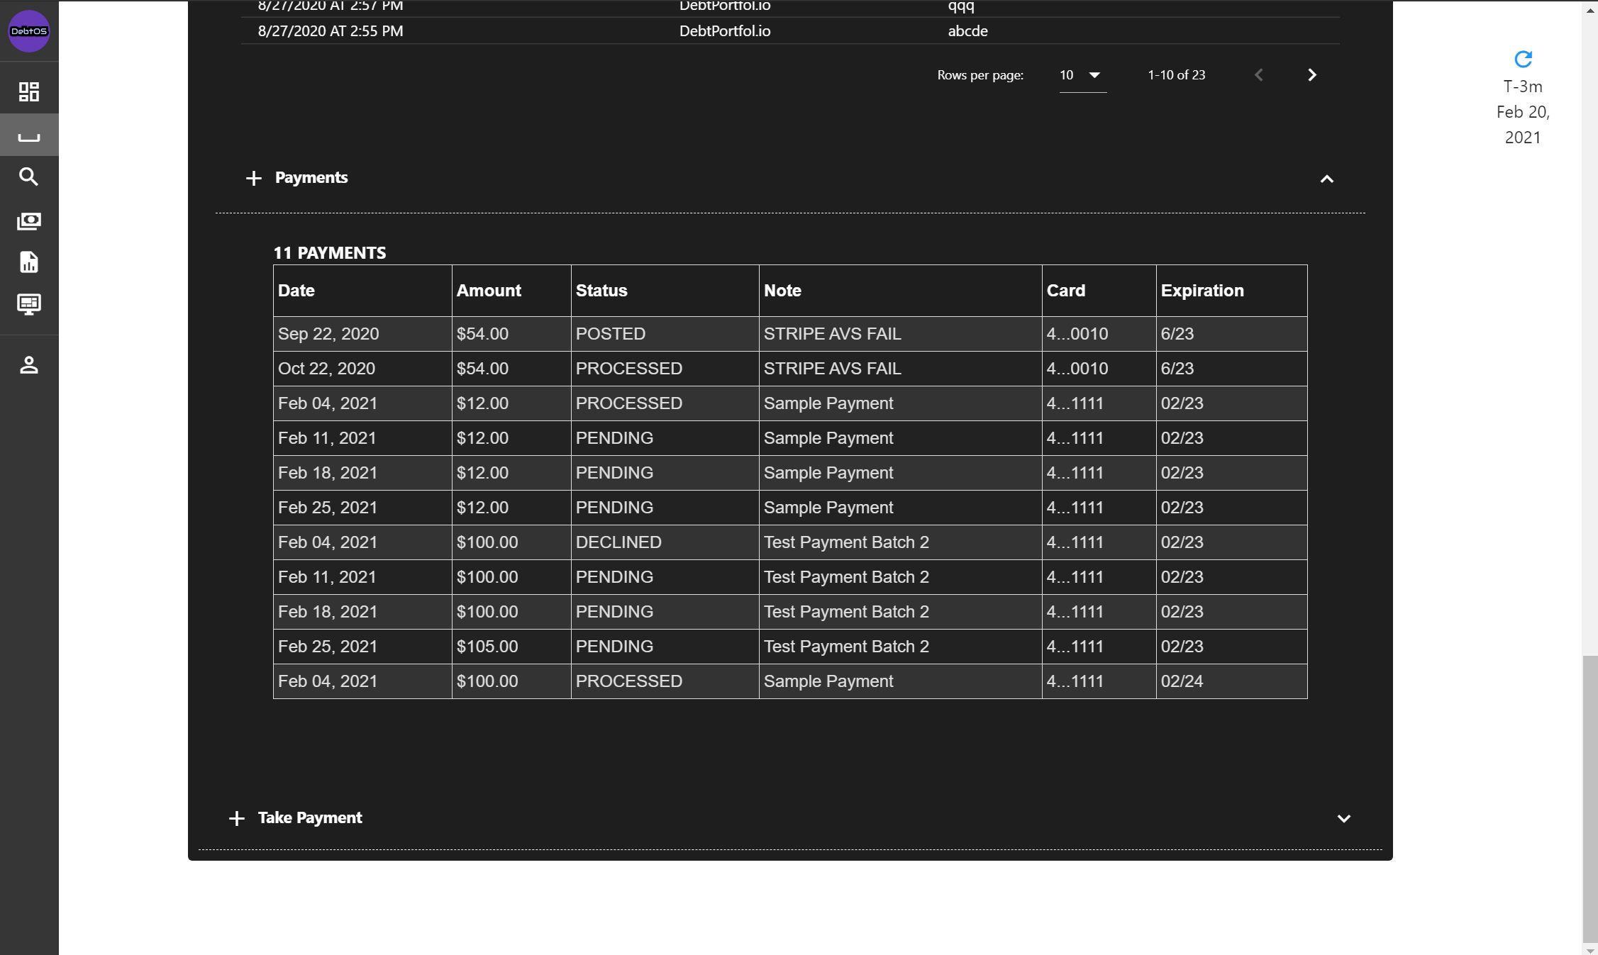Click the Status column header

[x=601, y=291]
